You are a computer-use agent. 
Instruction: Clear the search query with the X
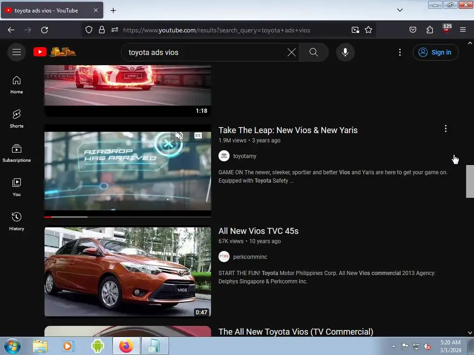[292, 52]
